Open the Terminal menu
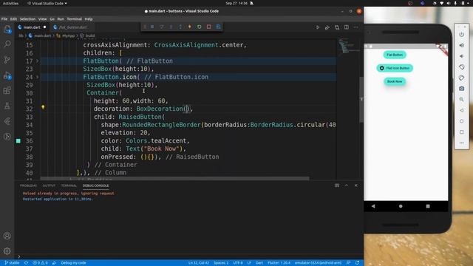 pos(75,19)
